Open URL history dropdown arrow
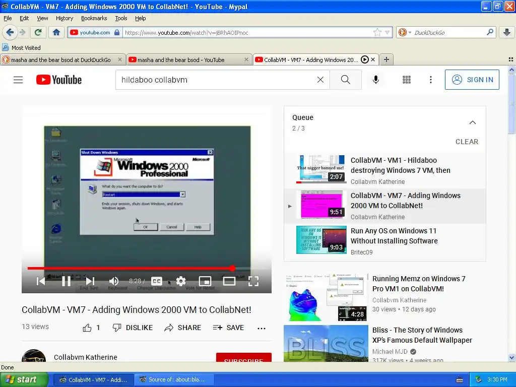This screenshot has height=387, width=516. coord(388,32)
